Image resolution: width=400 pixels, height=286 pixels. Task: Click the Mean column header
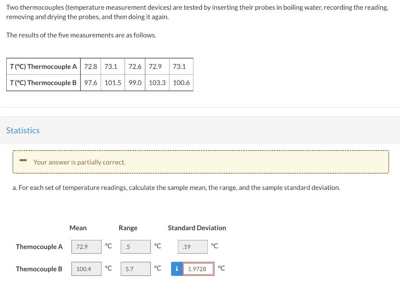77,228
